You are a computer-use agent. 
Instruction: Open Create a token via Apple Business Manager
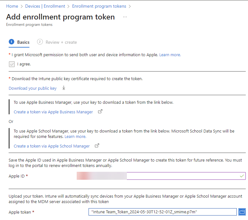[x=53, y=112]
